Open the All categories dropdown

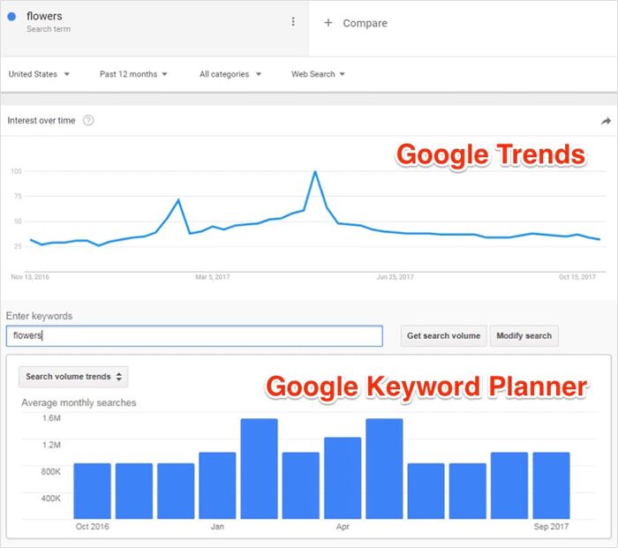230,74
